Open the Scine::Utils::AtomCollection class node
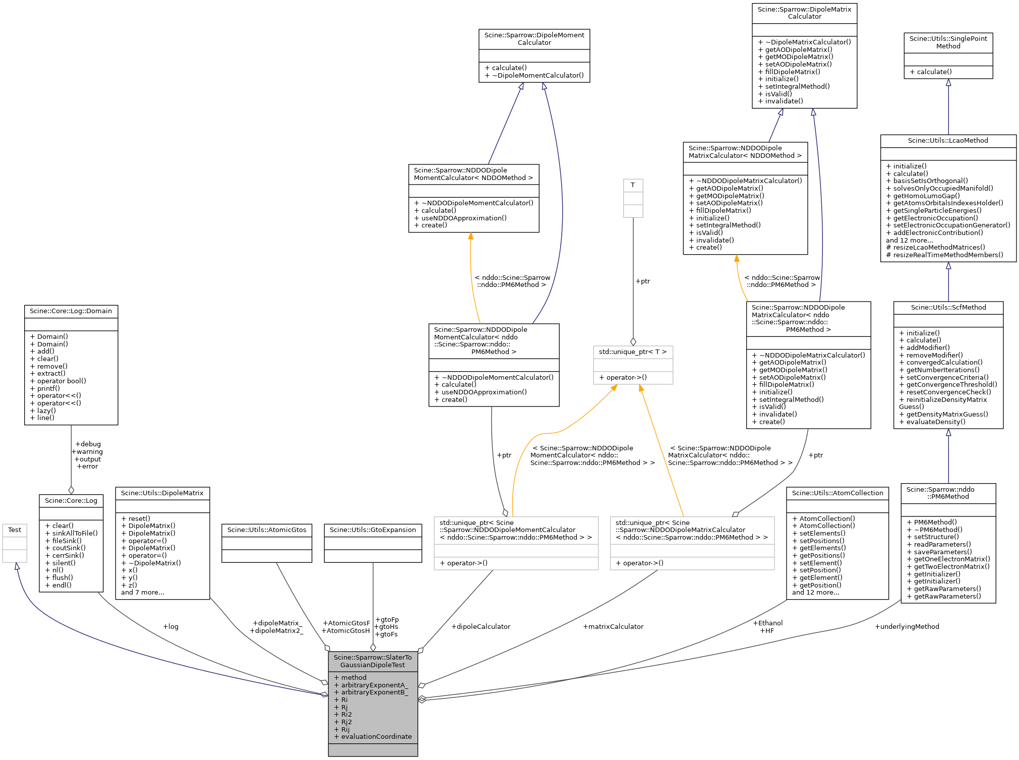 [837, 543]
